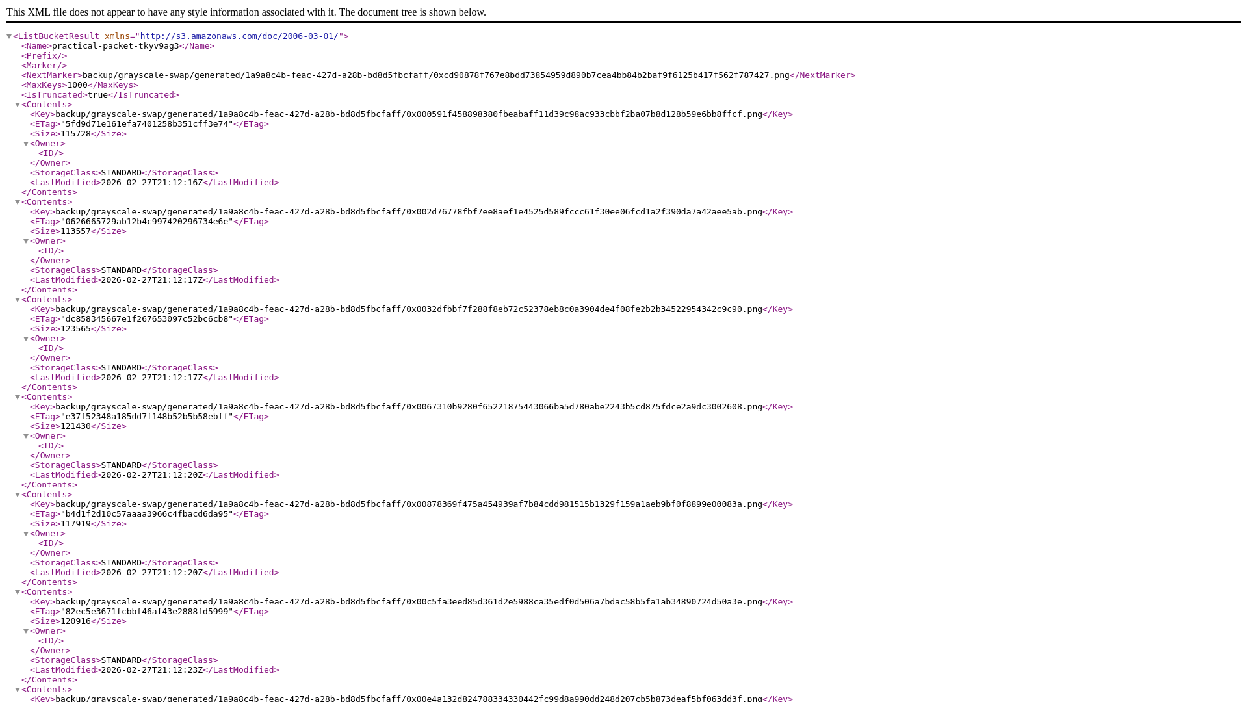
Task: Collapse the Contents node for key 0x0032dfbb
Action: [x=18, y=300]
